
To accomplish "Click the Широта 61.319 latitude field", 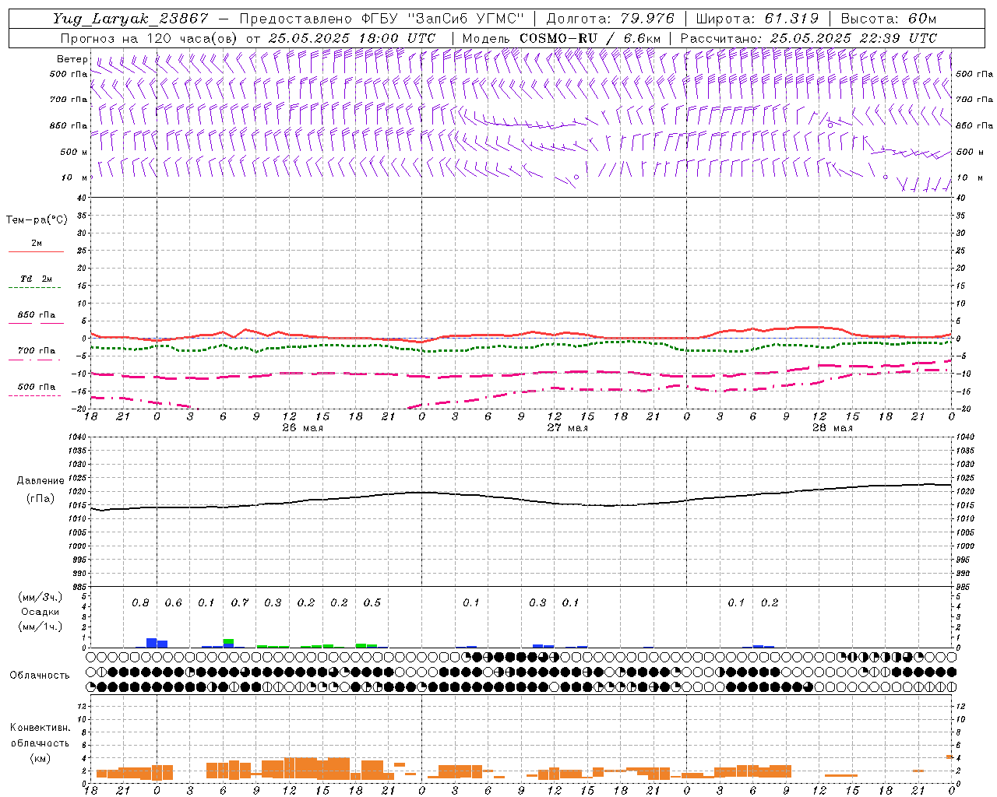I will pos(756,19).
